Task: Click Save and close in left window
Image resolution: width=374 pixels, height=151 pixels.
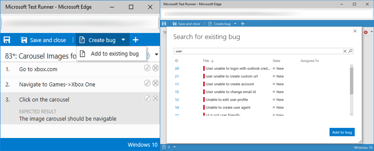Action: tap(43, 40)
